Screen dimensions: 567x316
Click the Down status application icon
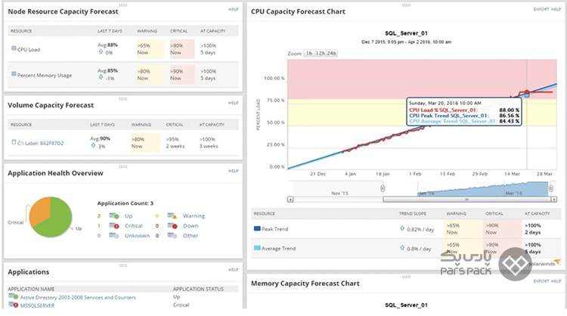tap(172, 225)
